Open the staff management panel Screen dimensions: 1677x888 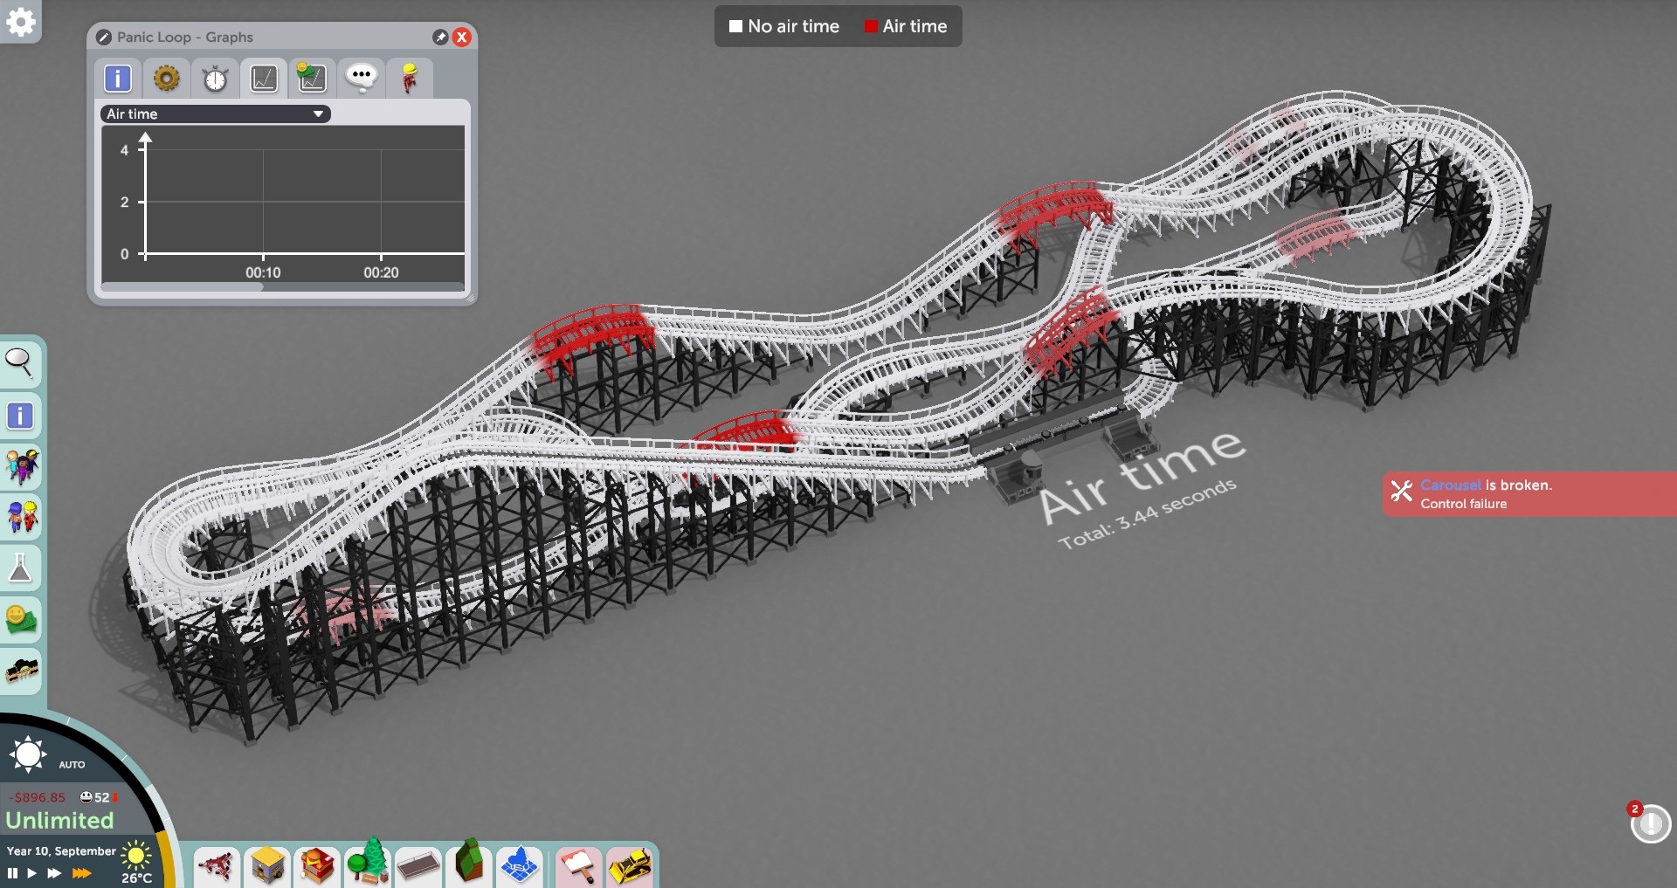(x=22, y=518)
